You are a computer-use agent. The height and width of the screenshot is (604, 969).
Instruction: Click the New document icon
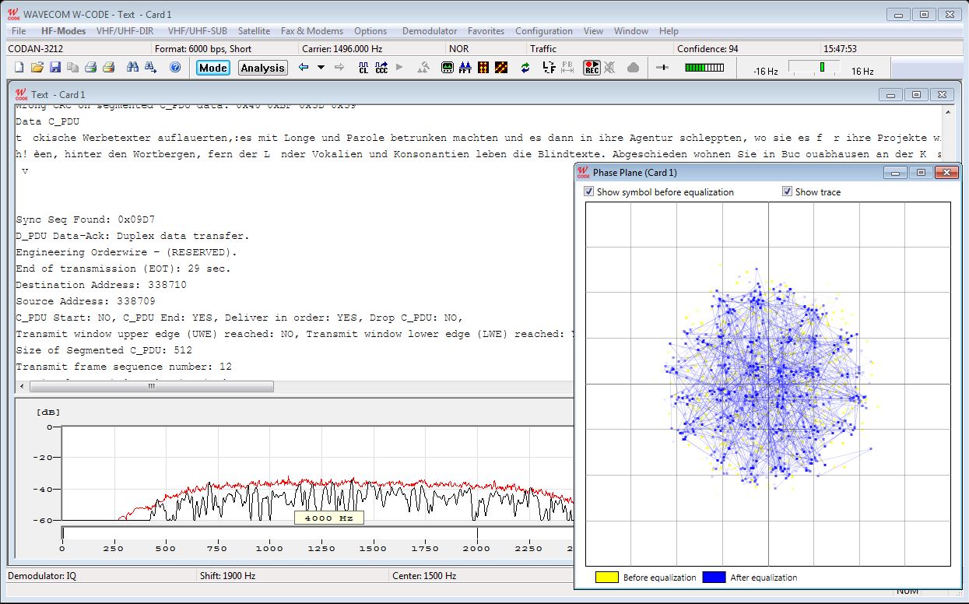coord(19,68)
